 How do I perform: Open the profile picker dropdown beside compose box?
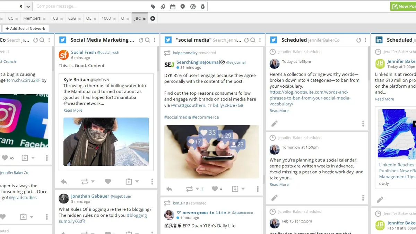[x=28, y=7]
